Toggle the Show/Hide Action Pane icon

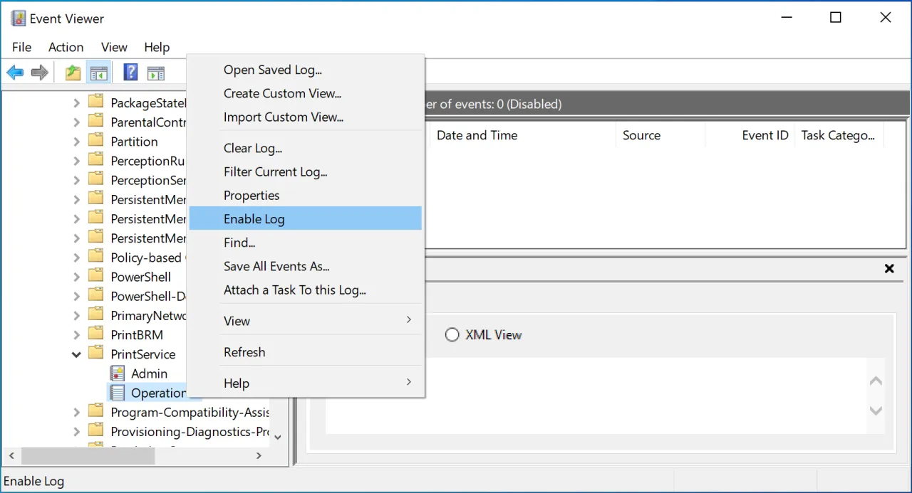[x=155, y=73]
